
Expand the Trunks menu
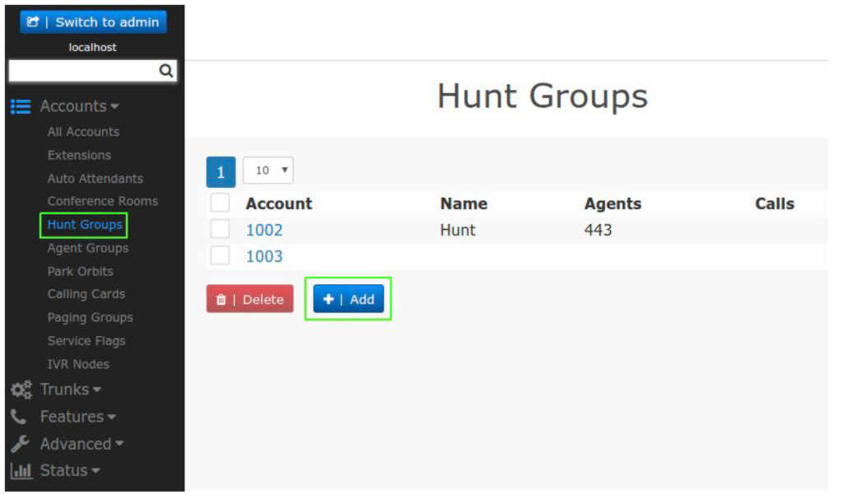[70, 390]
